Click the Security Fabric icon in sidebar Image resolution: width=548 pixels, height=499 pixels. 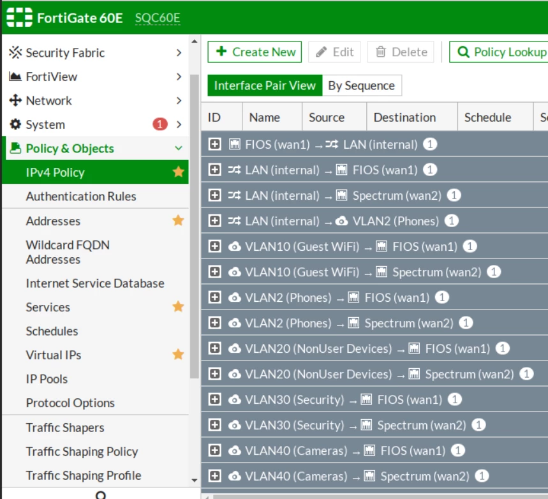coord(15,52)
